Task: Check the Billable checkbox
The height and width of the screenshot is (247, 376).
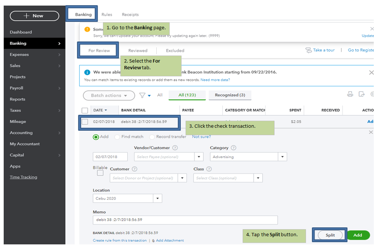Action: pos(100,173)
